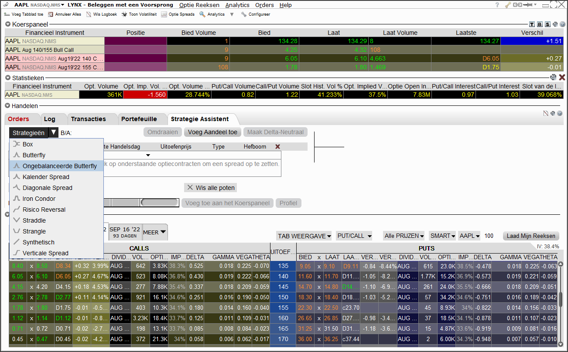This screenshot has height=352, width=568.
Task: Collapse the Handelen section
Action: (7, 105)
